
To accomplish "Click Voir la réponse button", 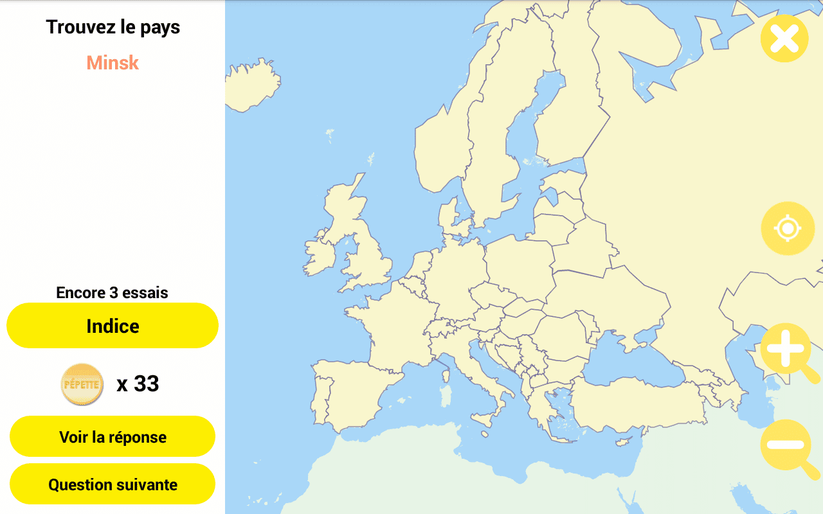I will click(x=113, y=437).
